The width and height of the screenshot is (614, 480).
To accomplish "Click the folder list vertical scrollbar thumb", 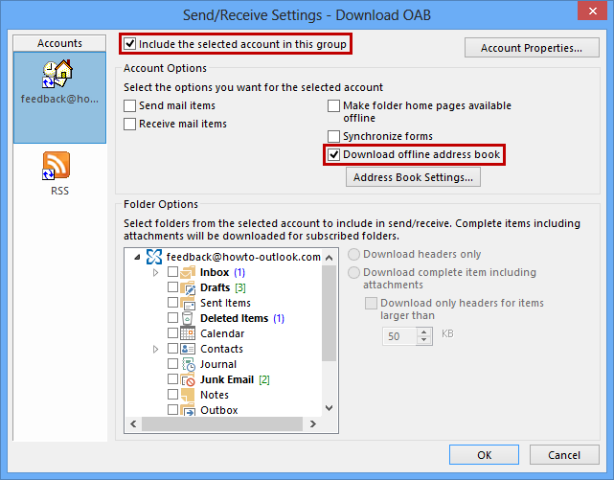I will tap(329, 313).
